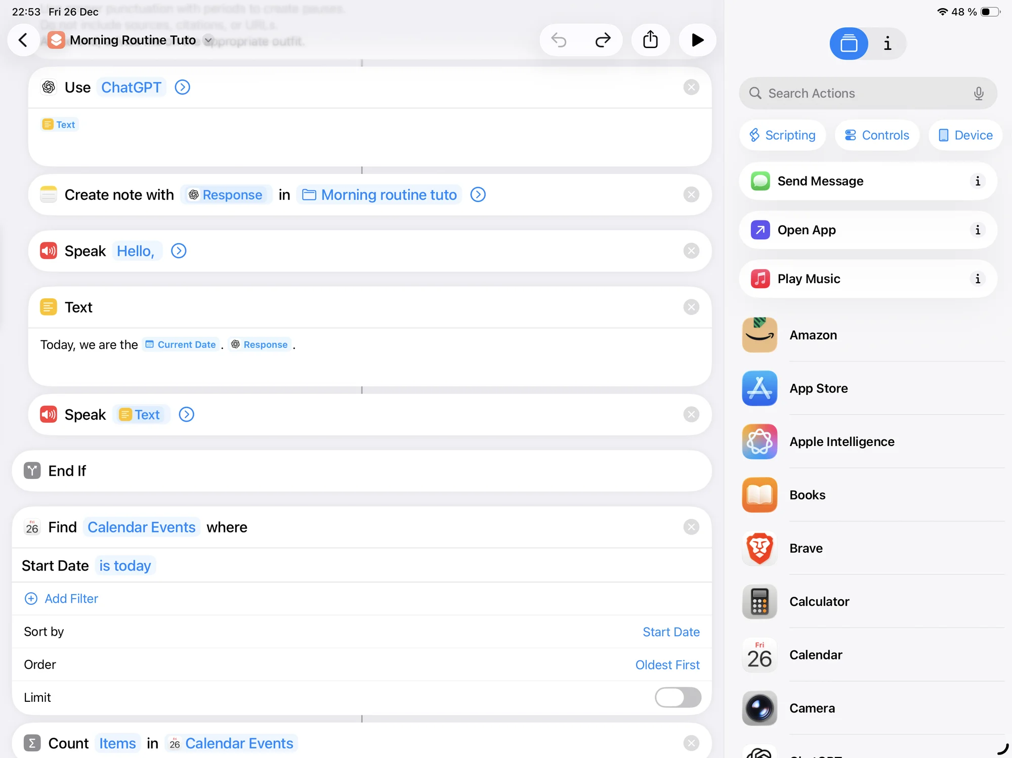Screen dimensions: 1012x758
Task: Change the Oldest First order option
Action: click(x=667, y=664)
